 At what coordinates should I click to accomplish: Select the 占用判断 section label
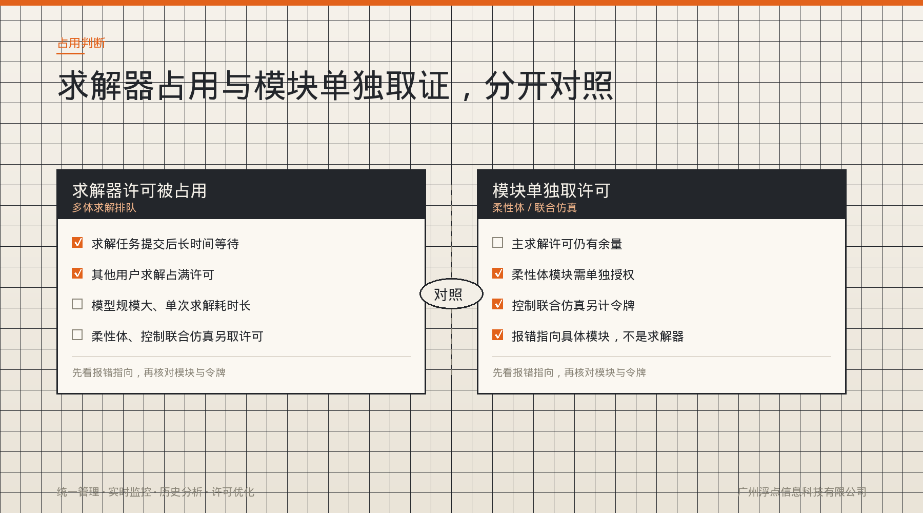[x=81, y=43]
